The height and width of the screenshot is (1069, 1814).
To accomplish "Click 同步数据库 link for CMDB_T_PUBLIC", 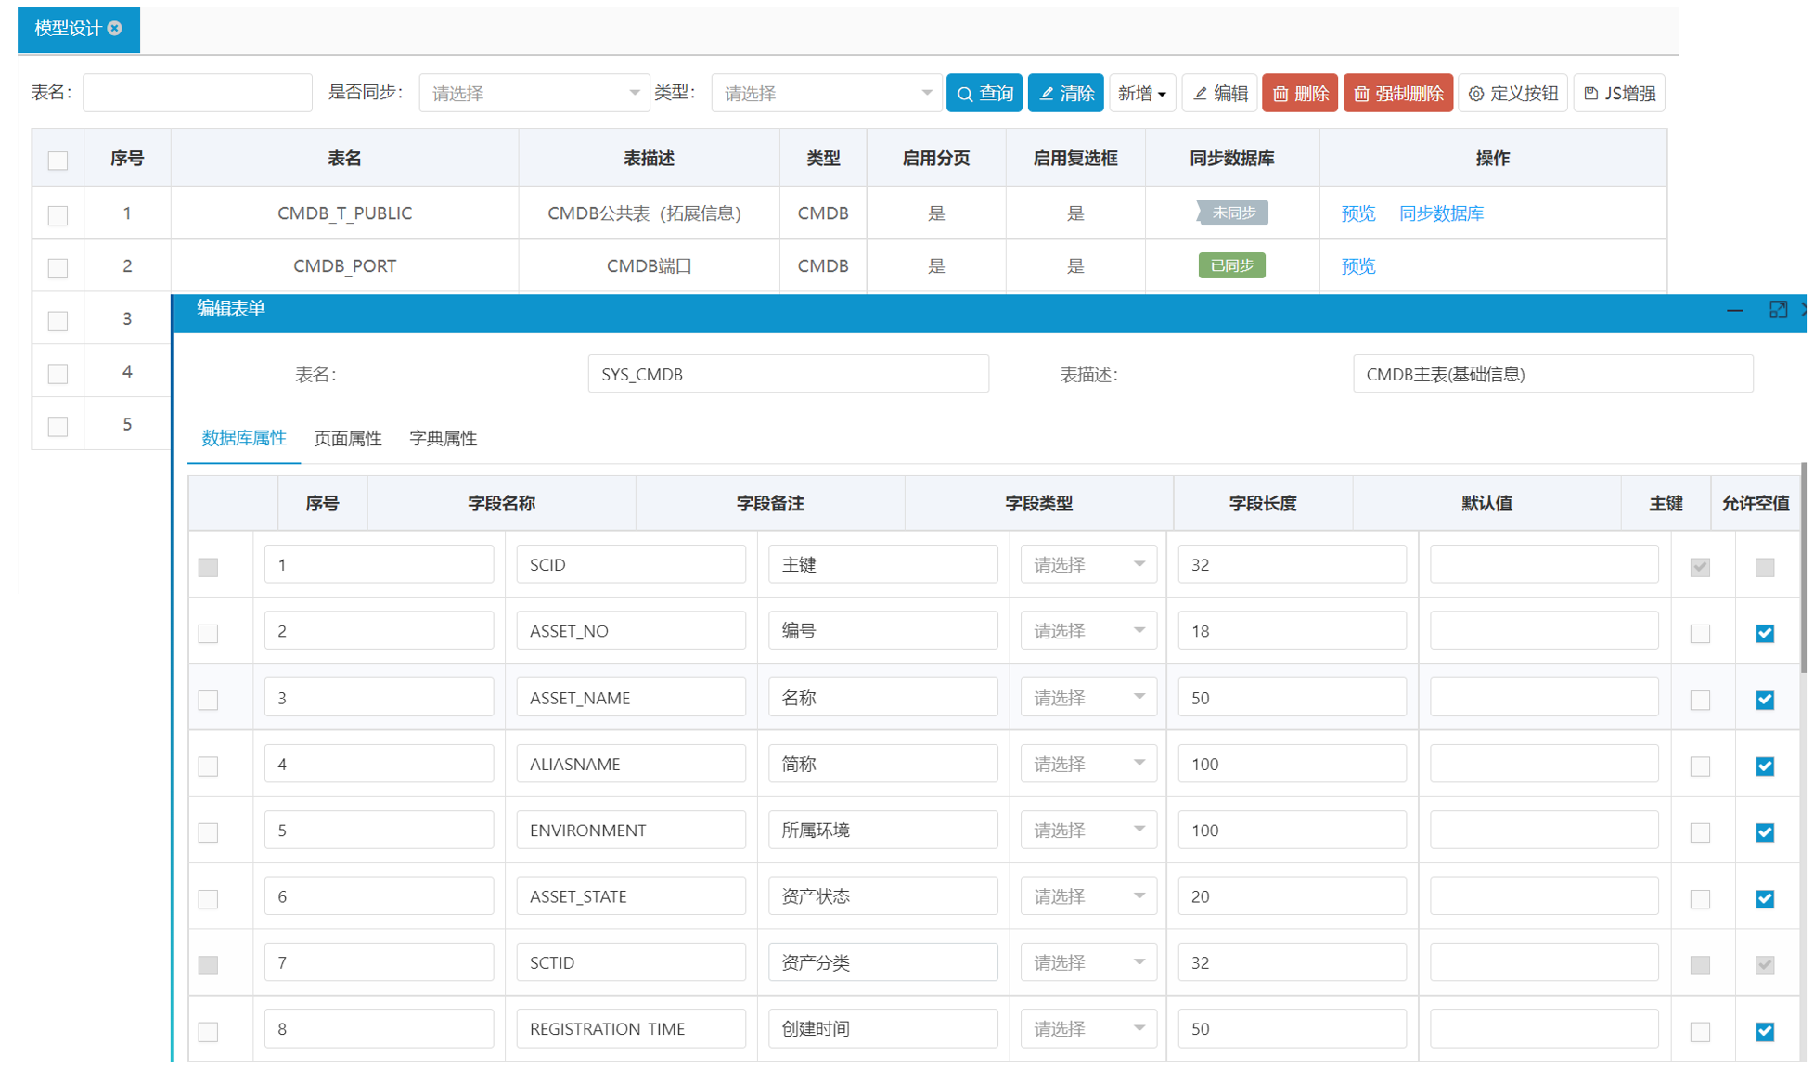I will [1440, 214].
